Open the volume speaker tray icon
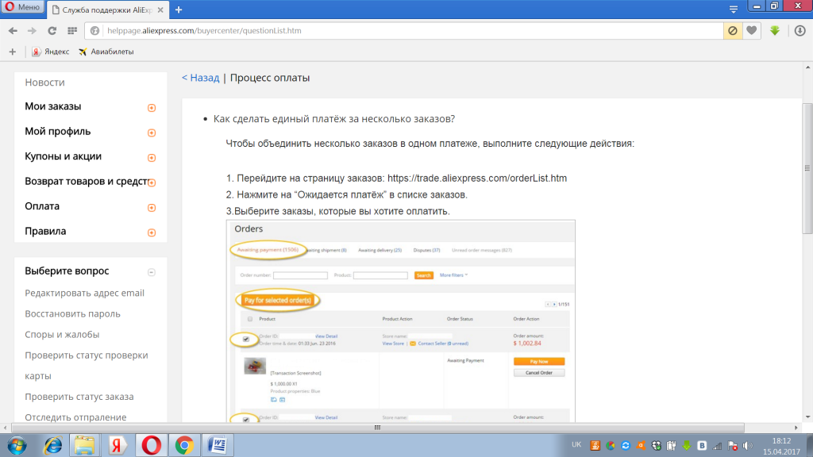The image size is (813, 457). 748,446
